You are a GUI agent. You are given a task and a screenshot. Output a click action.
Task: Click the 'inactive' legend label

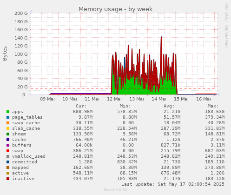click(23, 179)
